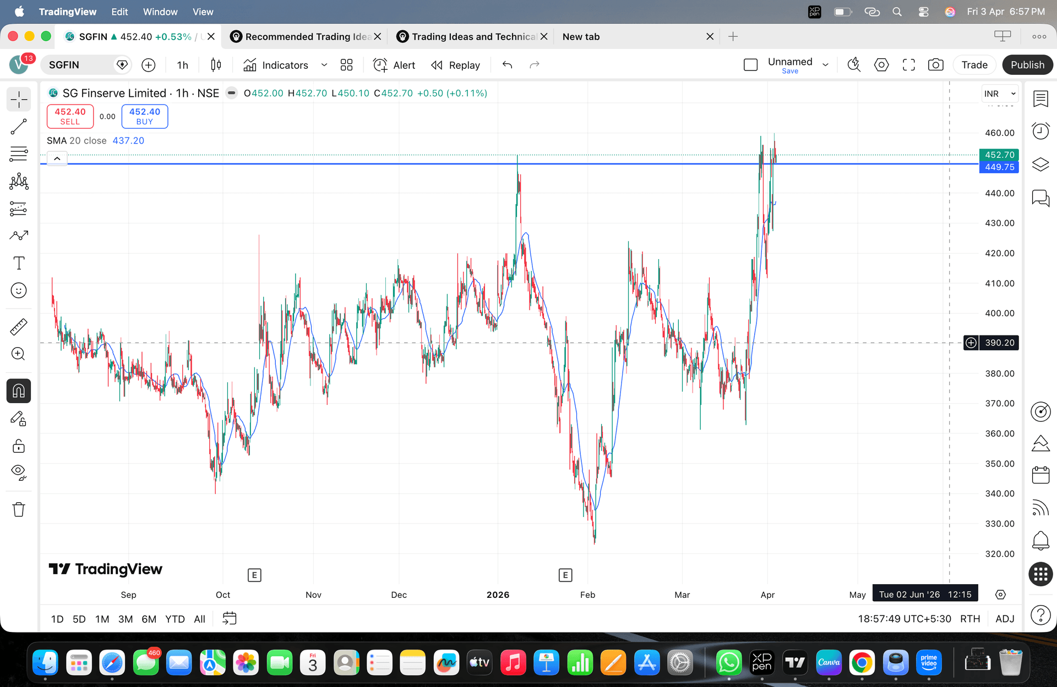This screenshot has height=687, width=1057.
Task: Select the zoom in tool
Action: pos(19,354)
